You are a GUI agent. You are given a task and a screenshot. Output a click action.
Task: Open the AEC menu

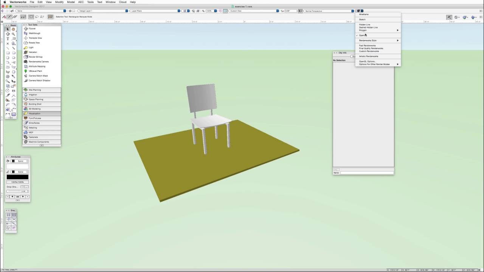tap(81, 2)
